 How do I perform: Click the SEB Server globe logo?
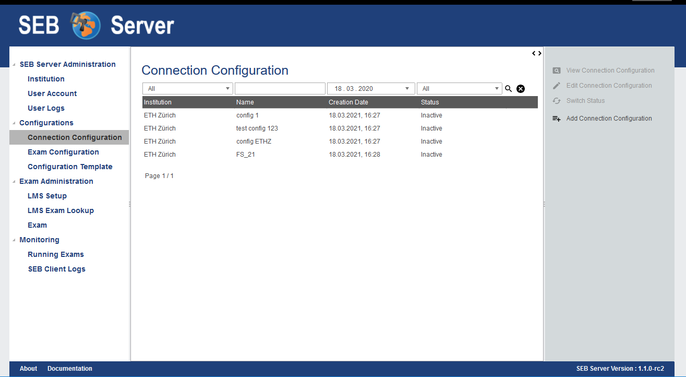click(86, 25)
